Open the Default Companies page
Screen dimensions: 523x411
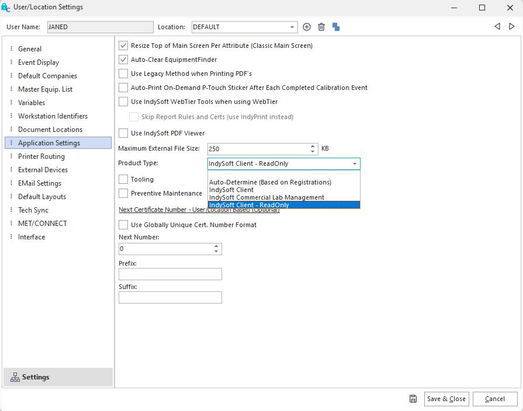point(58,76)
